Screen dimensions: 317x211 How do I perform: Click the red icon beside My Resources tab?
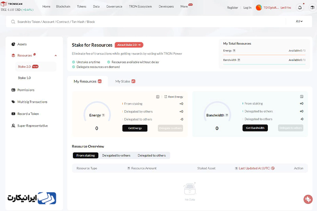coord(100,82)
